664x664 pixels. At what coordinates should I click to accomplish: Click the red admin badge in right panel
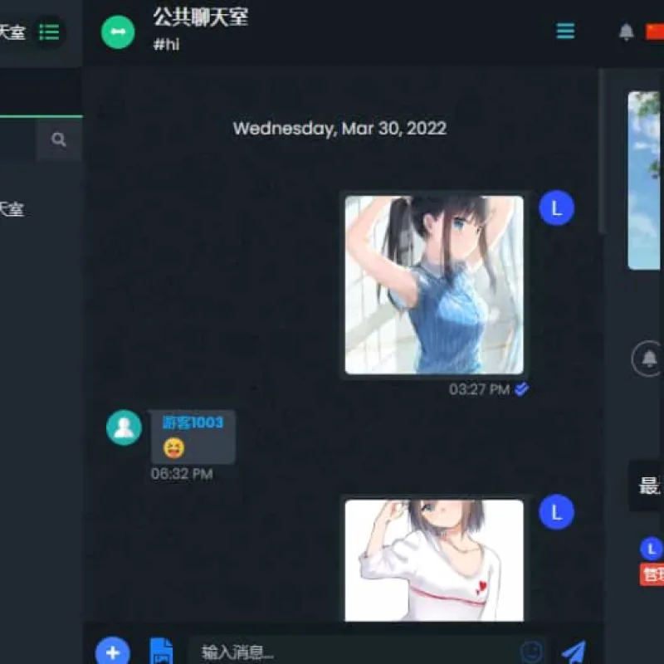click(x=652, y=574)
